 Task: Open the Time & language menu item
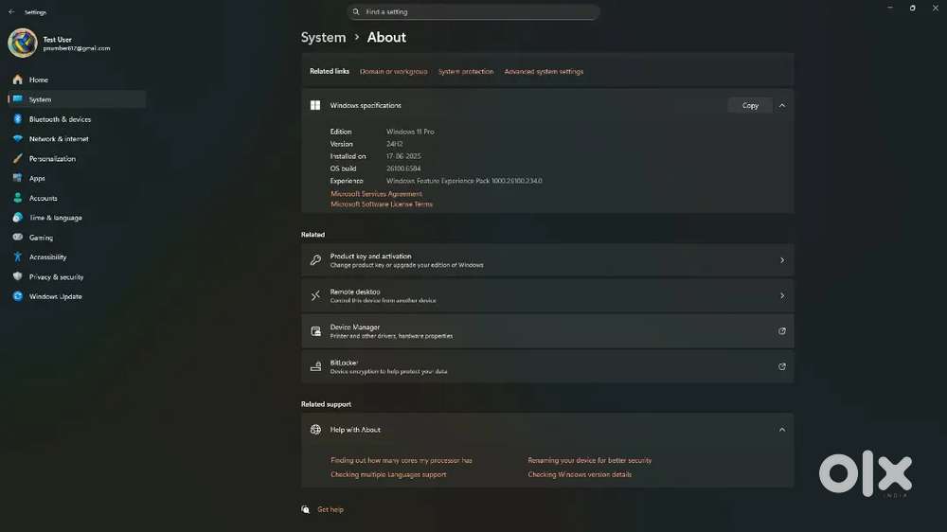55,218
